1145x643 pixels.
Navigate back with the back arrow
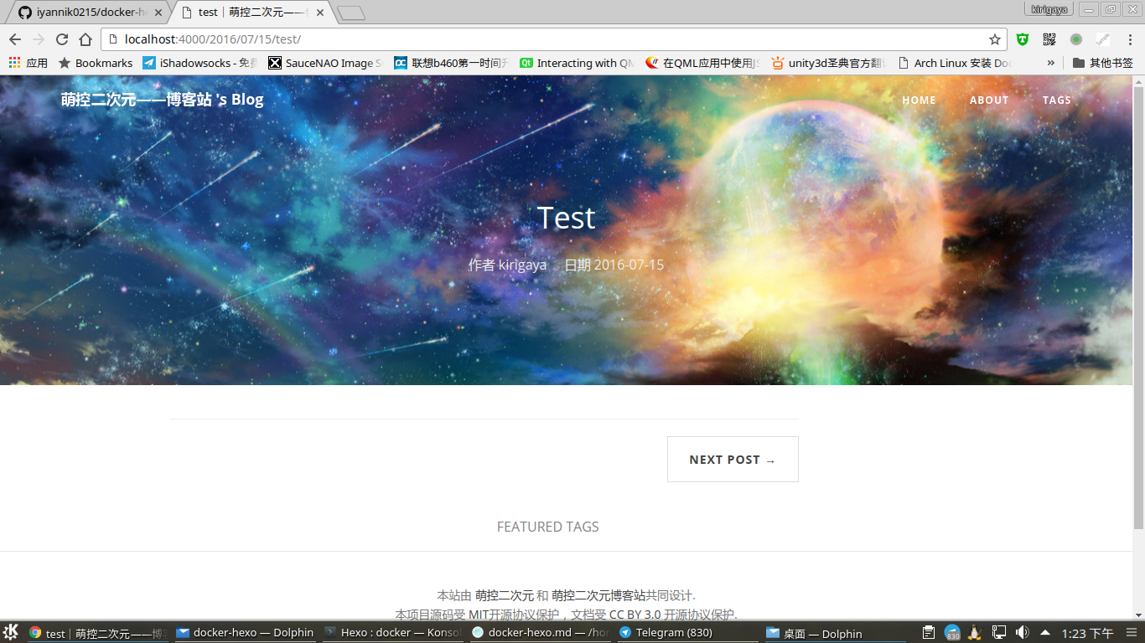click(x=15, y=39)
